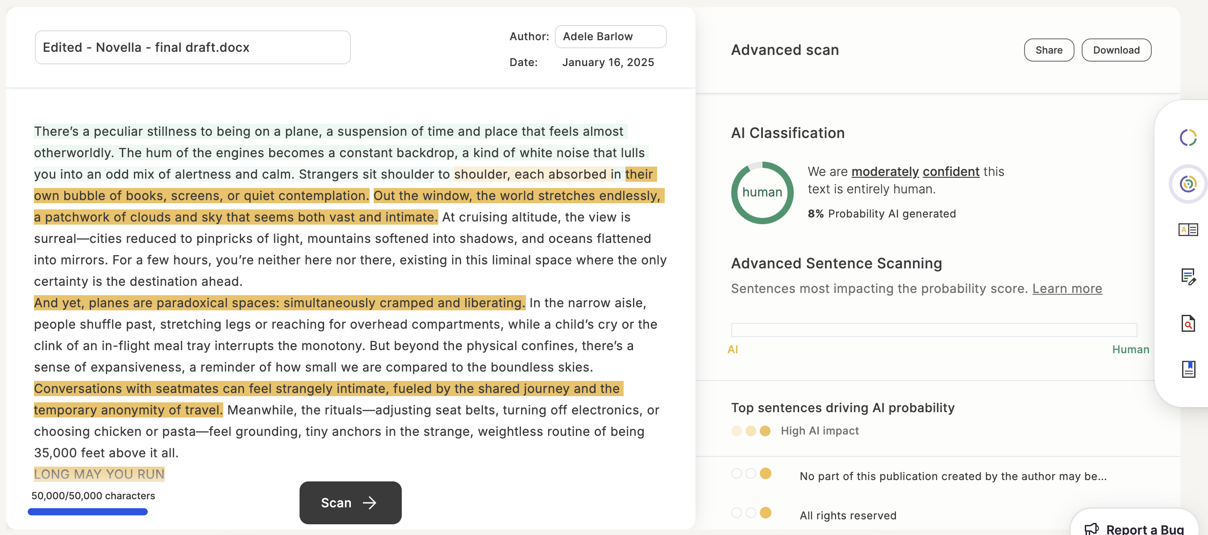The width and height of the screenshot is (1208, 535).
Task: Click the arrow icon on Scan button
Action: point(370,503)
